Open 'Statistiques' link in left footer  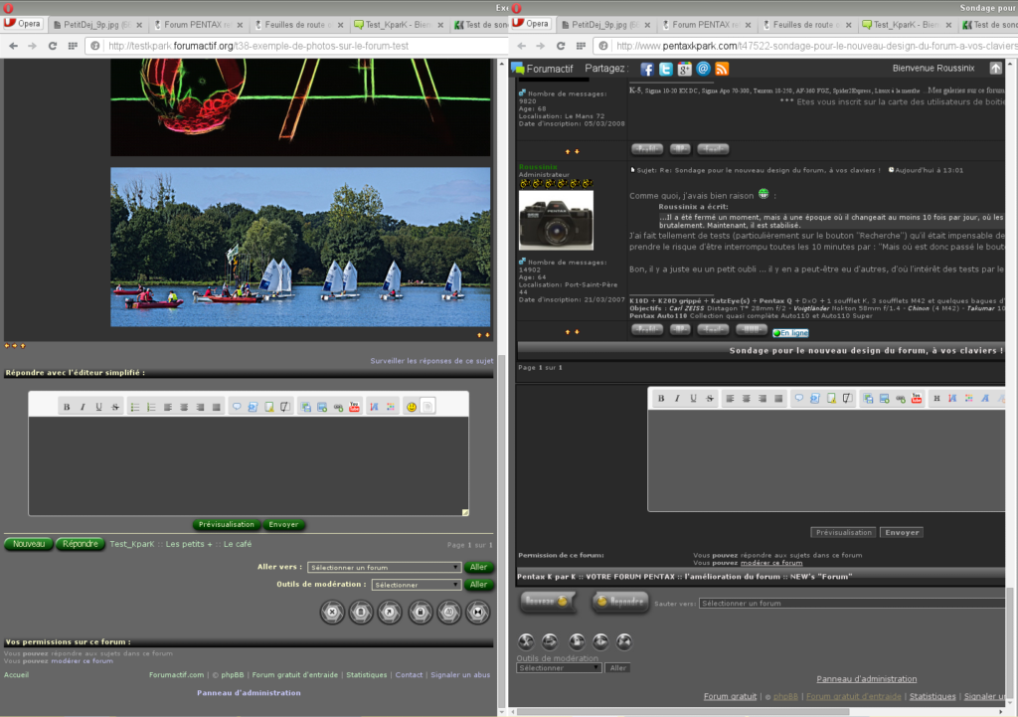366,675
